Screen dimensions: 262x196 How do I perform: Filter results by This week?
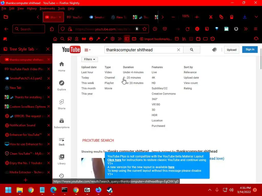tap(88, 83)
